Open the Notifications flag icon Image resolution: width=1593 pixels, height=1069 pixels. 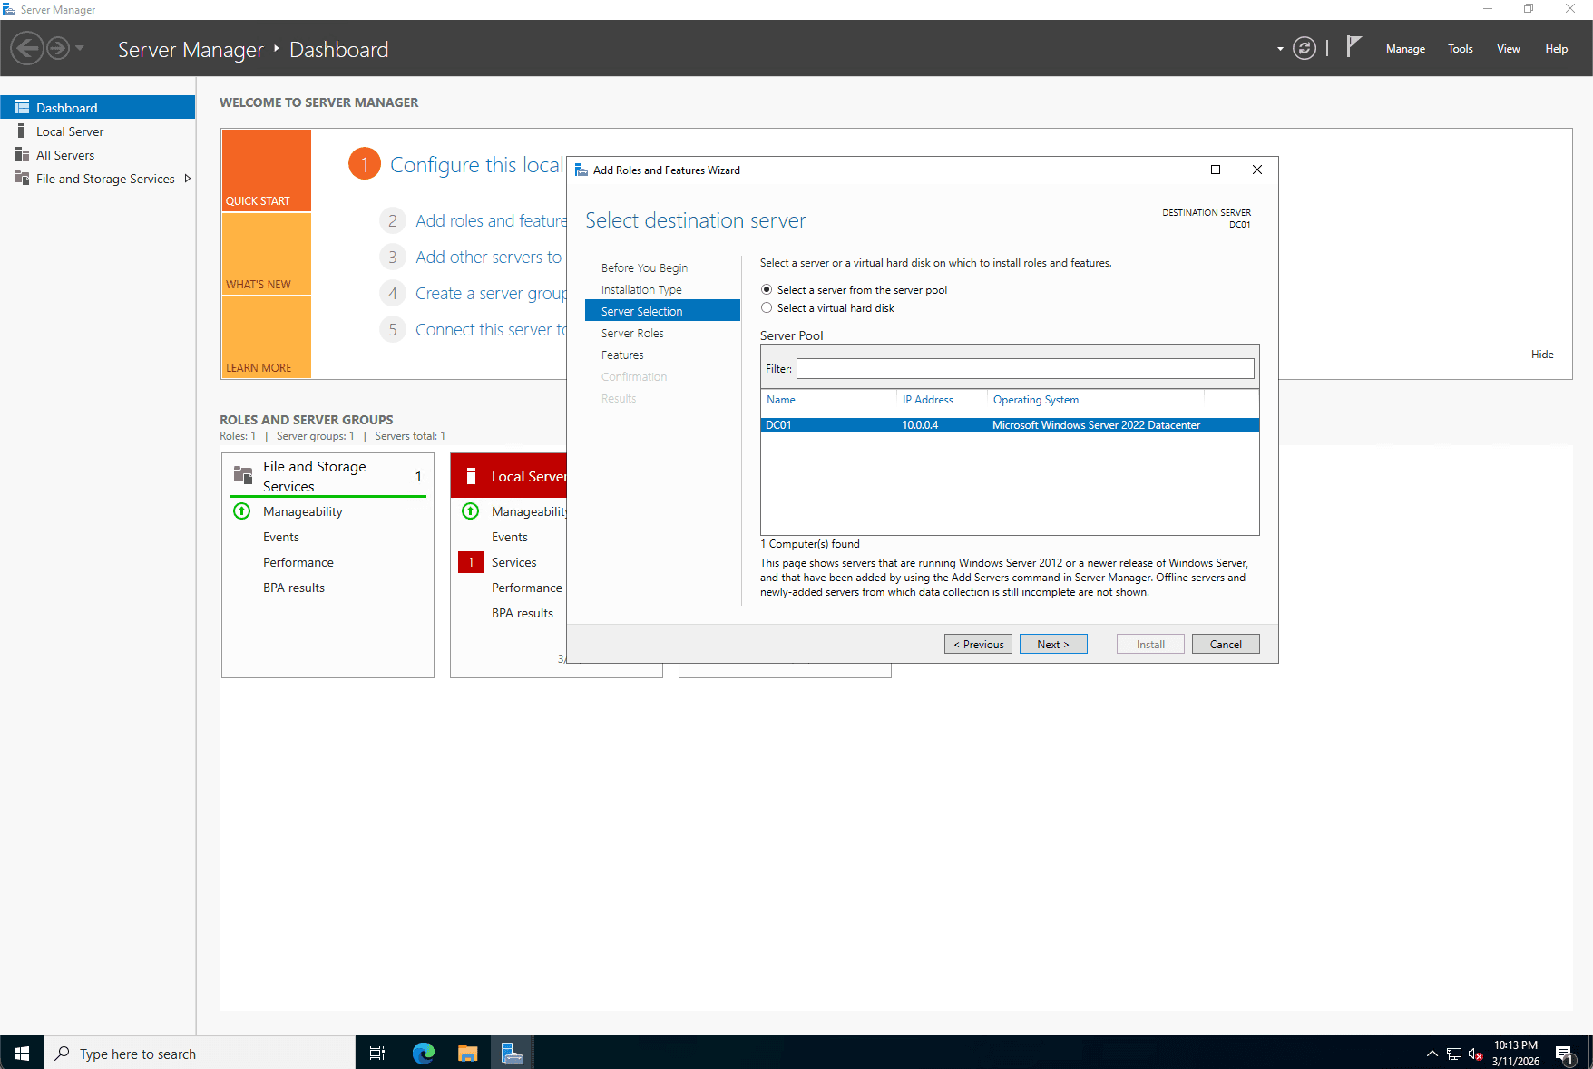tap(1354, 47)
